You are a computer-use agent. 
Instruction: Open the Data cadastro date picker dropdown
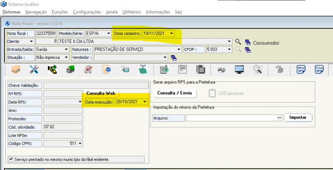(x=171, y=34)
